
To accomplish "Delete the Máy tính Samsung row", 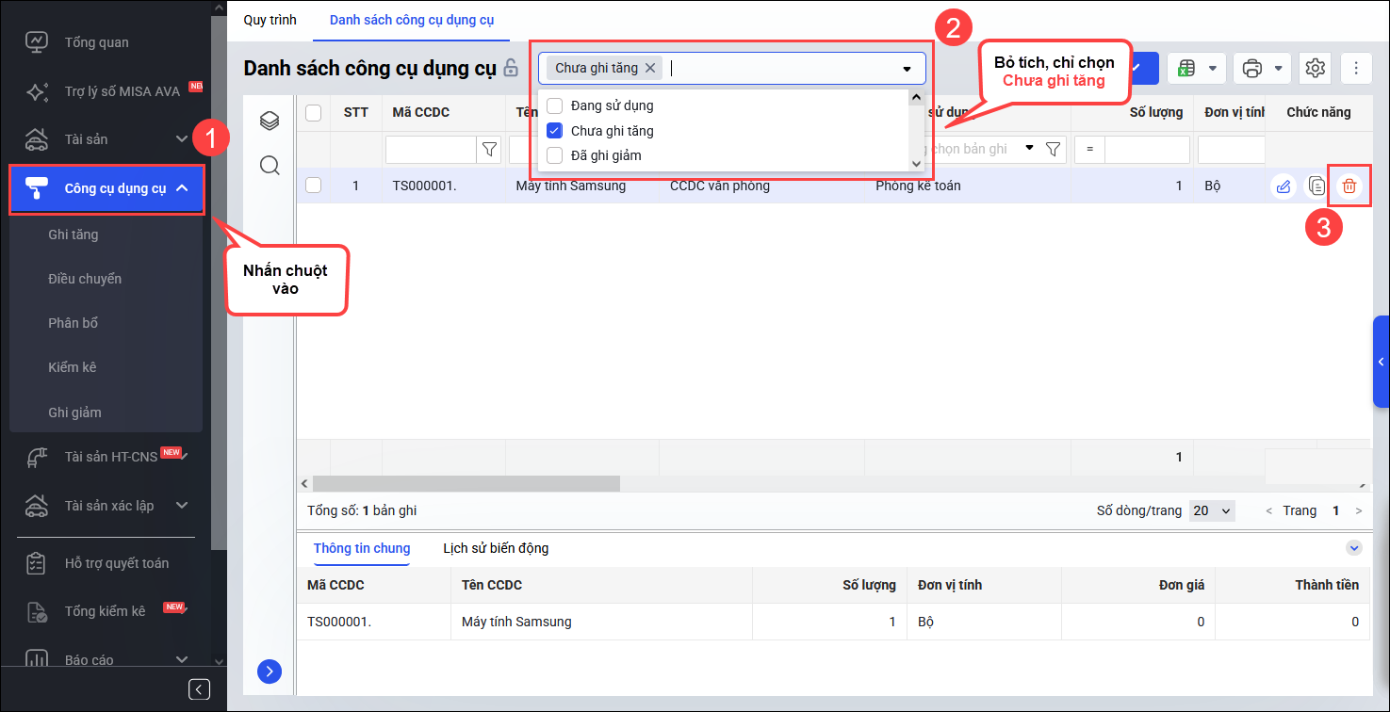I will (1349, 186).
